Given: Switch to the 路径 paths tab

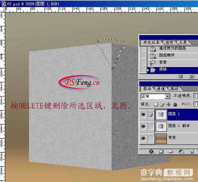Looking at the screenshot, I should [x=174, y=89].
